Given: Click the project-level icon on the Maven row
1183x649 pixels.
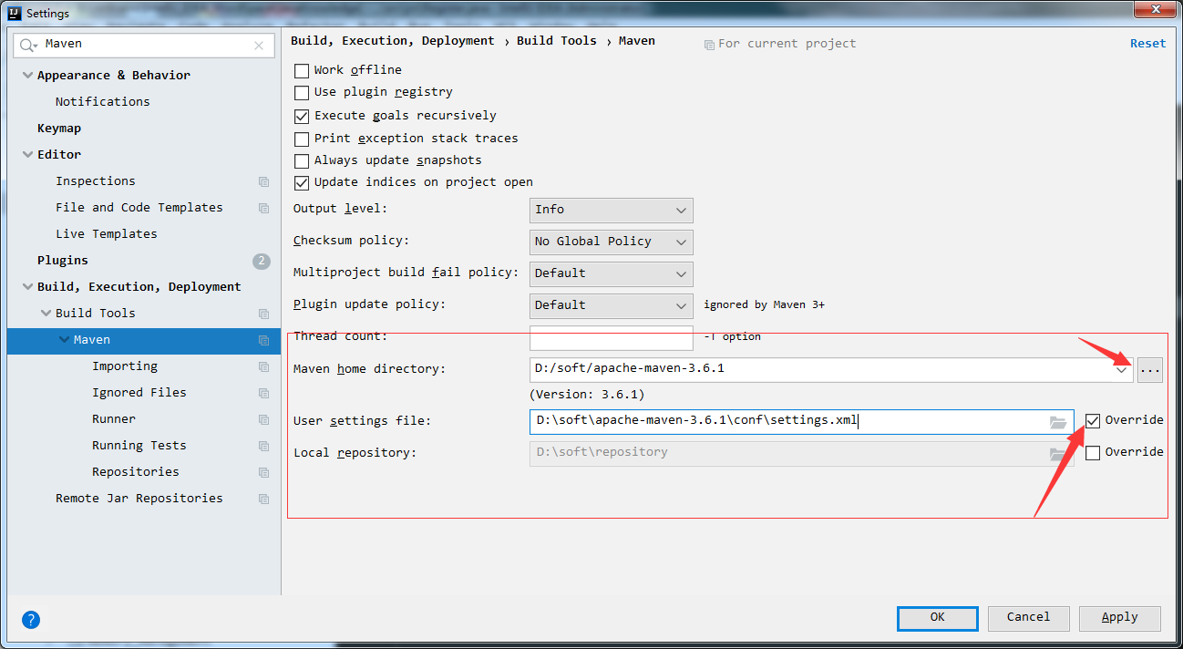Looking at the screenshot, I should point(263,340).
